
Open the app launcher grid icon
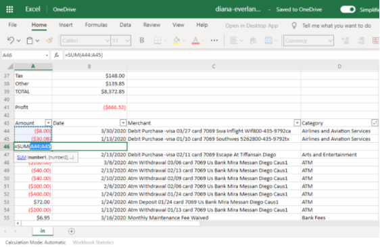9,9
